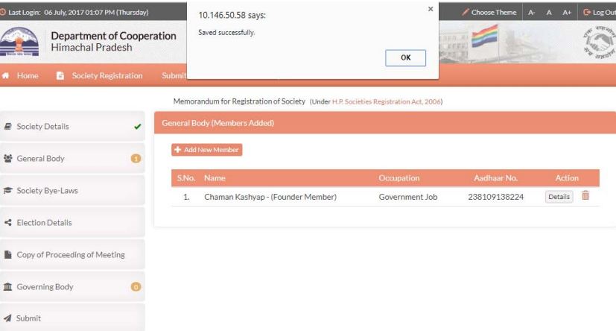Click the Saved successfully message text
The width and height of the screenshot is (616, 331).
[226, 33]
